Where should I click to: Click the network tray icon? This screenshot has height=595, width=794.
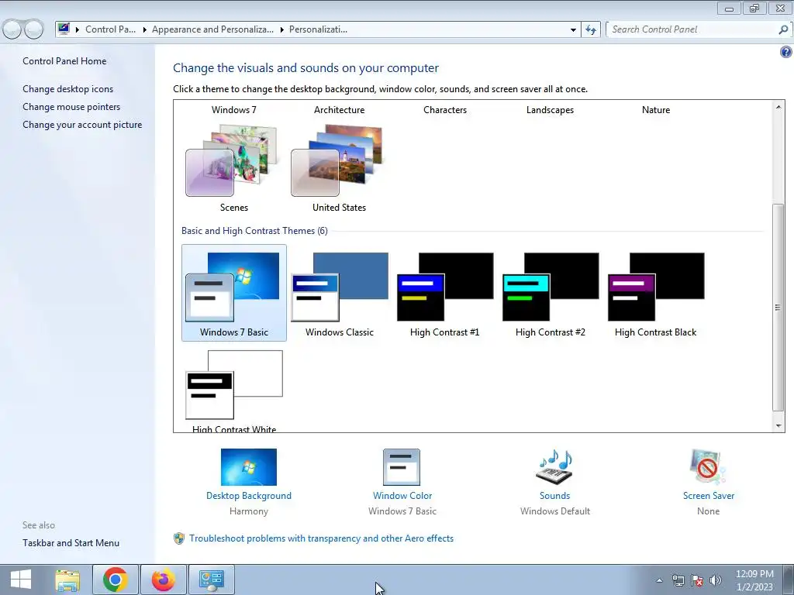[x=678, y=580]
